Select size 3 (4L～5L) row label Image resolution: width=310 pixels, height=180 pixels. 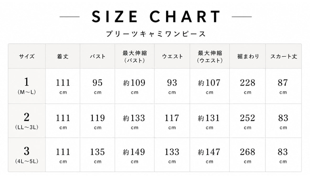27,155
